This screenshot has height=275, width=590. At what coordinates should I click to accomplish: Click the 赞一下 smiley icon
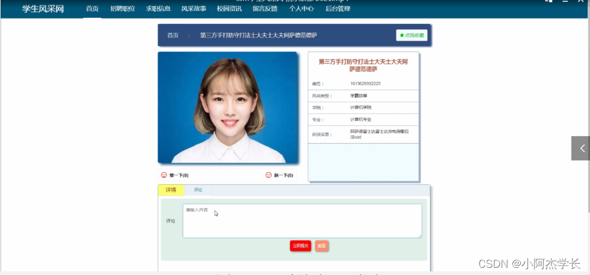(164, 175)
